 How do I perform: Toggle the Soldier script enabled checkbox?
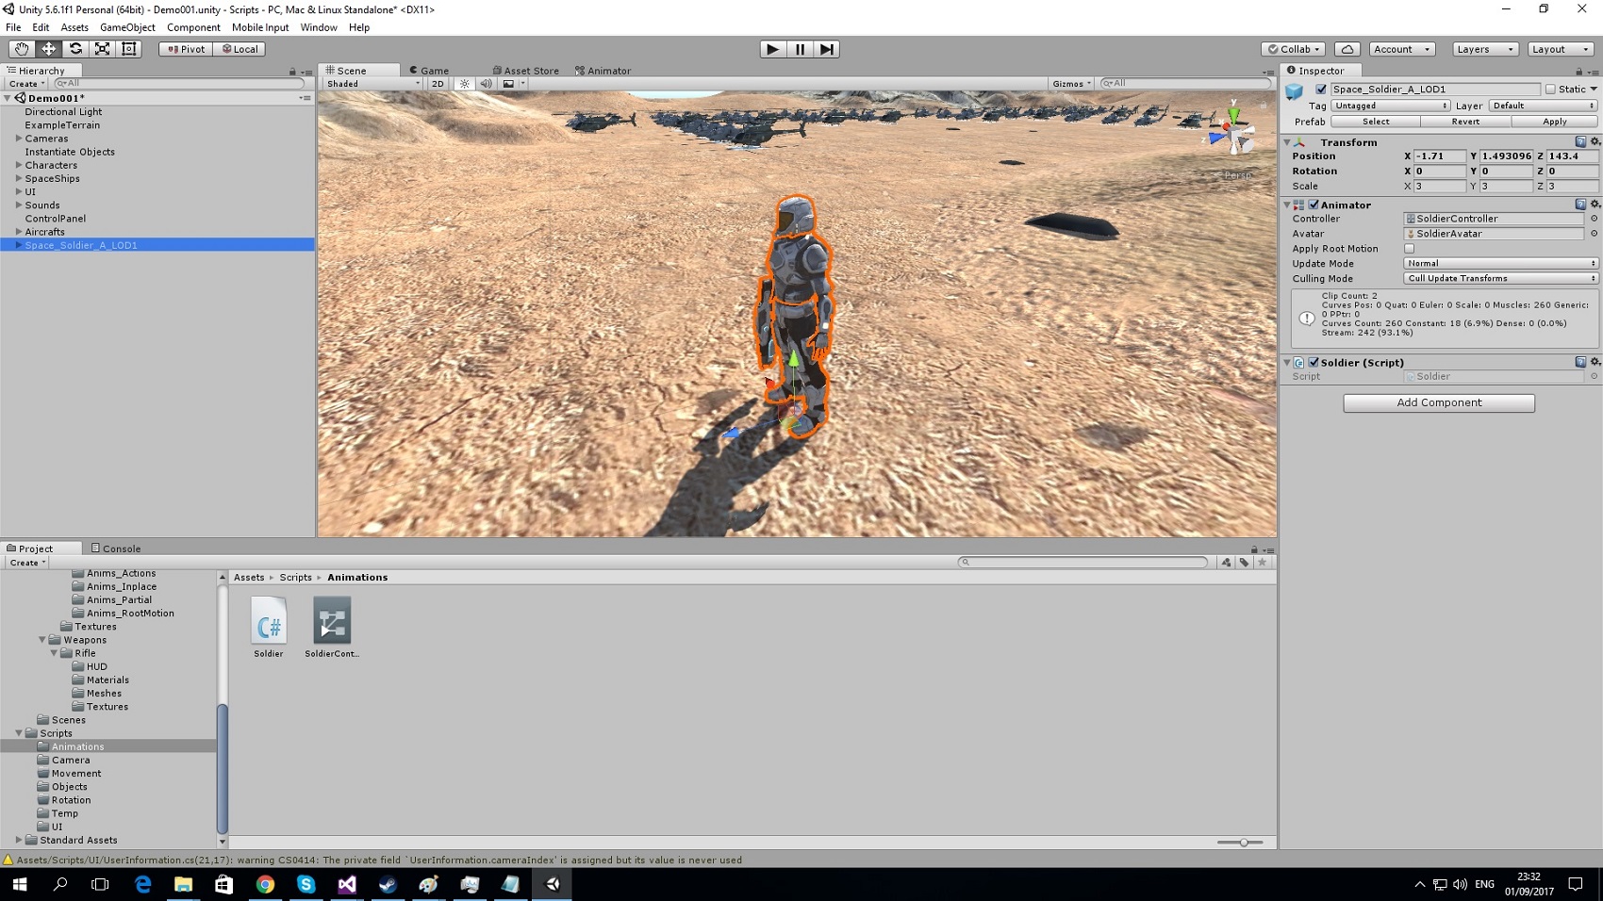(x=1314, y=362)
